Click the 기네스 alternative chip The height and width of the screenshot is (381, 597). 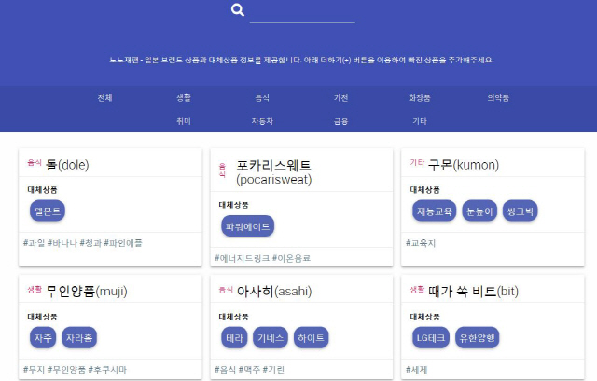coord(271,337)
